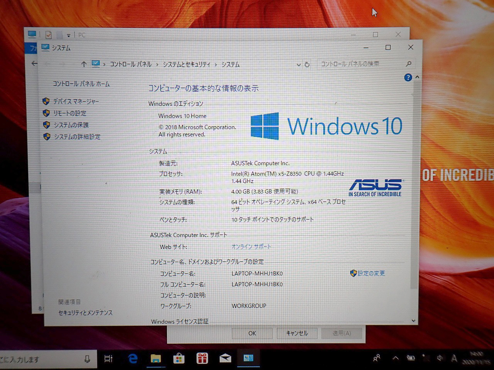Click the Apply button in dialog behind
Image resolution: width=494 pixels, height=370 pixels.
pyautogui.click(x=342, y=333)
